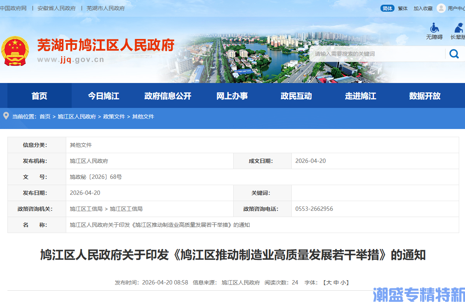Image resolution: width=465 pixels, height=302 pixels.
Task: Click 加入收藏 to bookmark the page
Action: click(x=423, y=8)
